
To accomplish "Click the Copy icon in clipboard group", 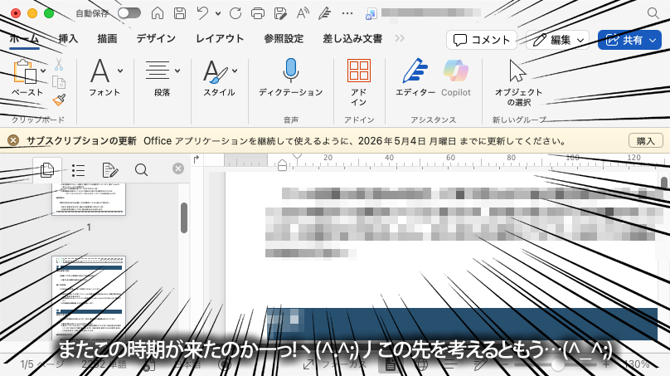I will click(59, 82).
